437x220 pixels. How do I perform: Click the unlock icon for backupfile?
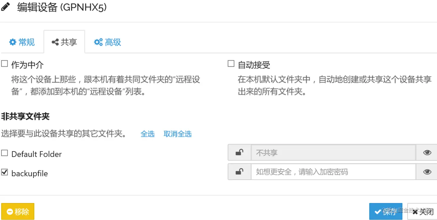click(x=239, y=172)
